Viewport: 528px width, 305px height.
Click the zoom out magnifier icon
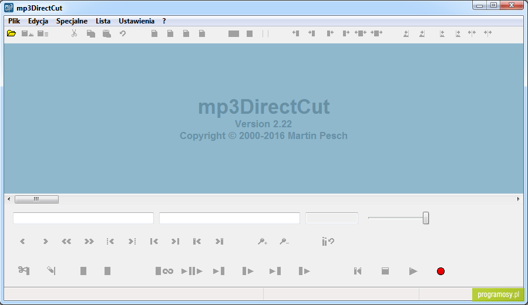click(x=284, y=242)
